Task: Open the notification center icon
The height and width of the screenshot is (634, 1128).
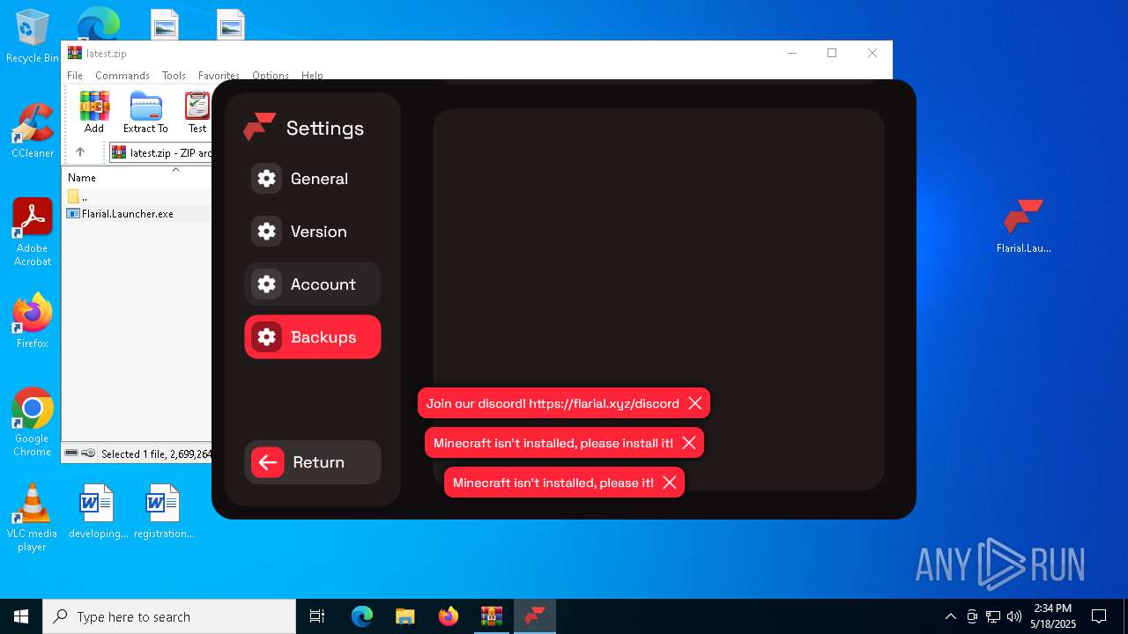Action: pos(1099,616)
